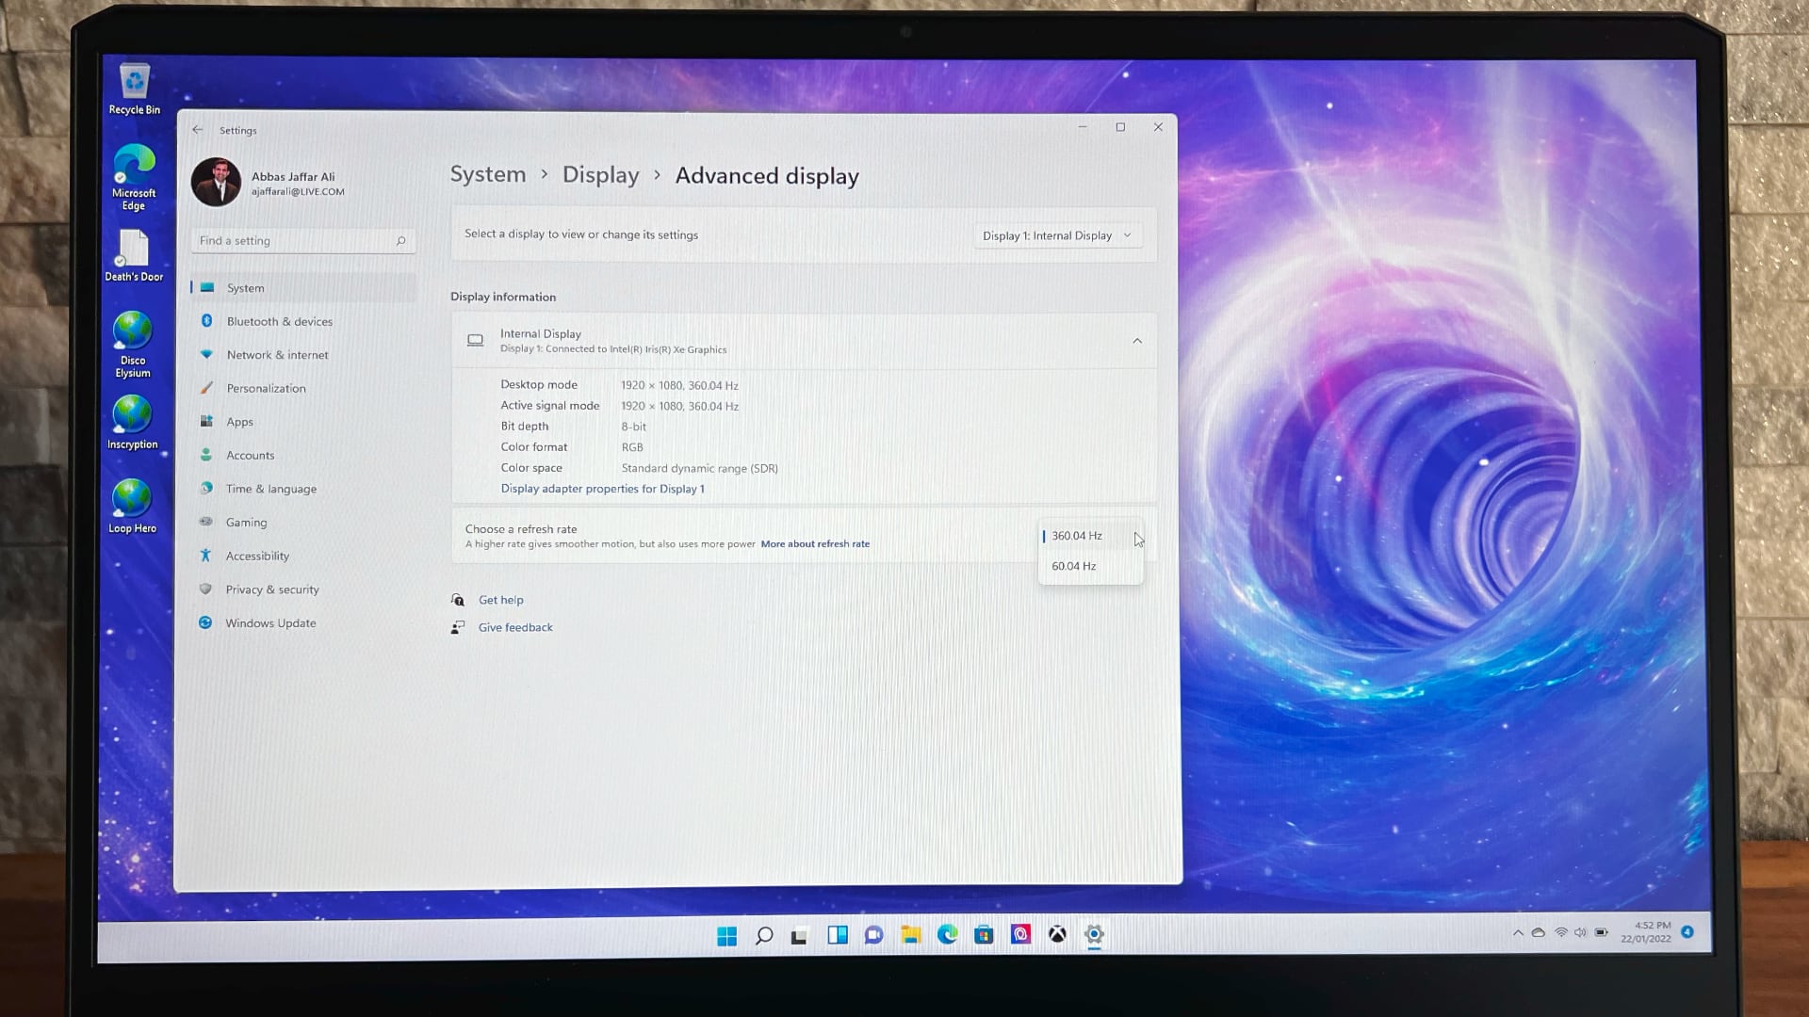Open Accessibility settings section

tap(257, 555)
